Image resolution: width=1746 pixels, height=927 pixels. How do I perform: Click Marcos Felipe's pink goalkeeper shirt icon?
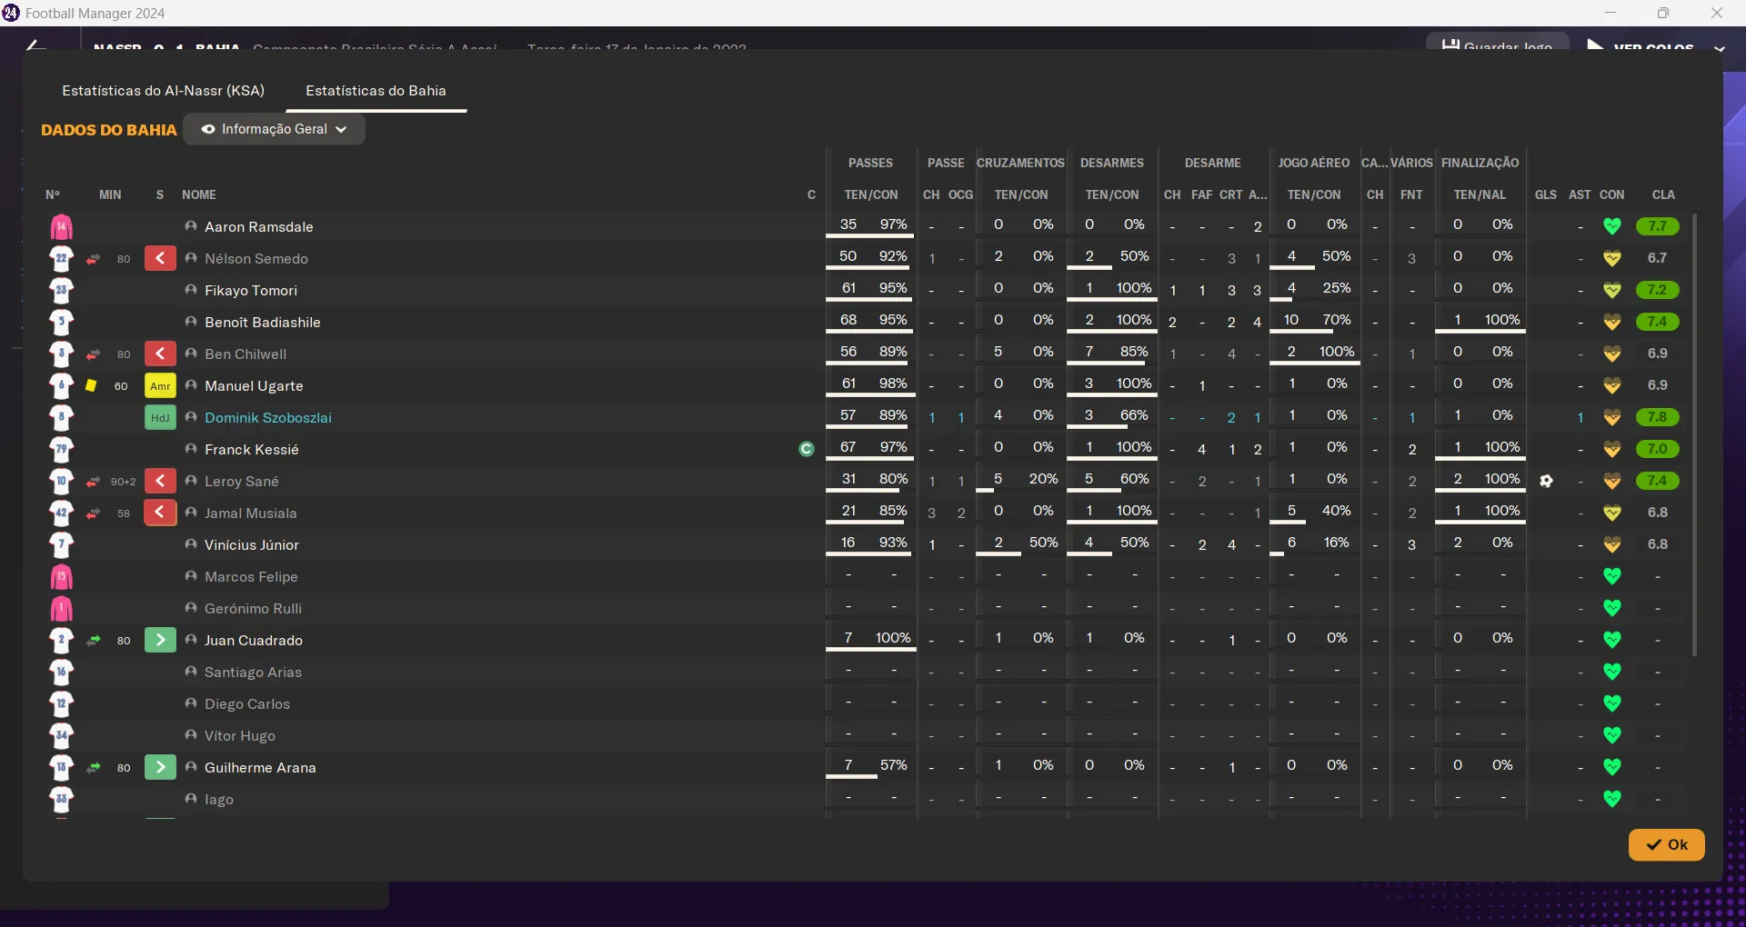tap(61, 576)
